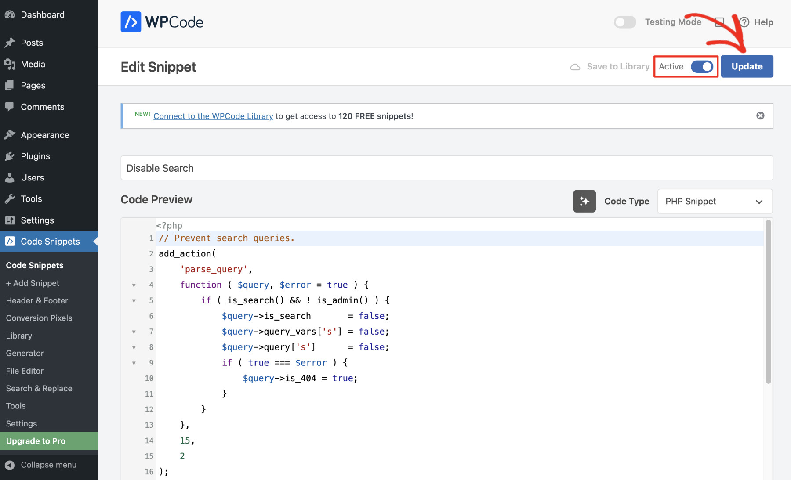
Task: Click the snippet title field Disable Search
Action: point(446,168)
